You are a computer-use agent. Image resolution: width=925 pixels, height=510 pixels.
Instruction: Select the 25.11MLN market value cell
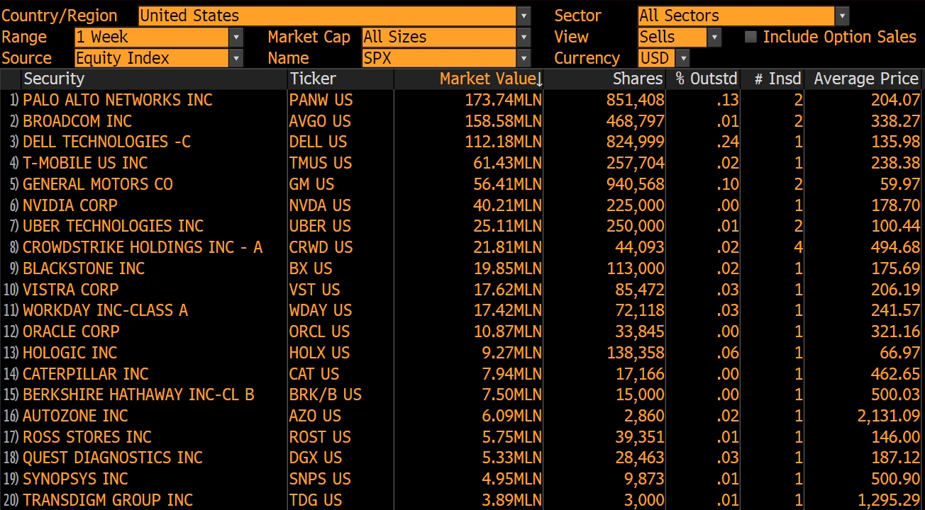(507, 226)
